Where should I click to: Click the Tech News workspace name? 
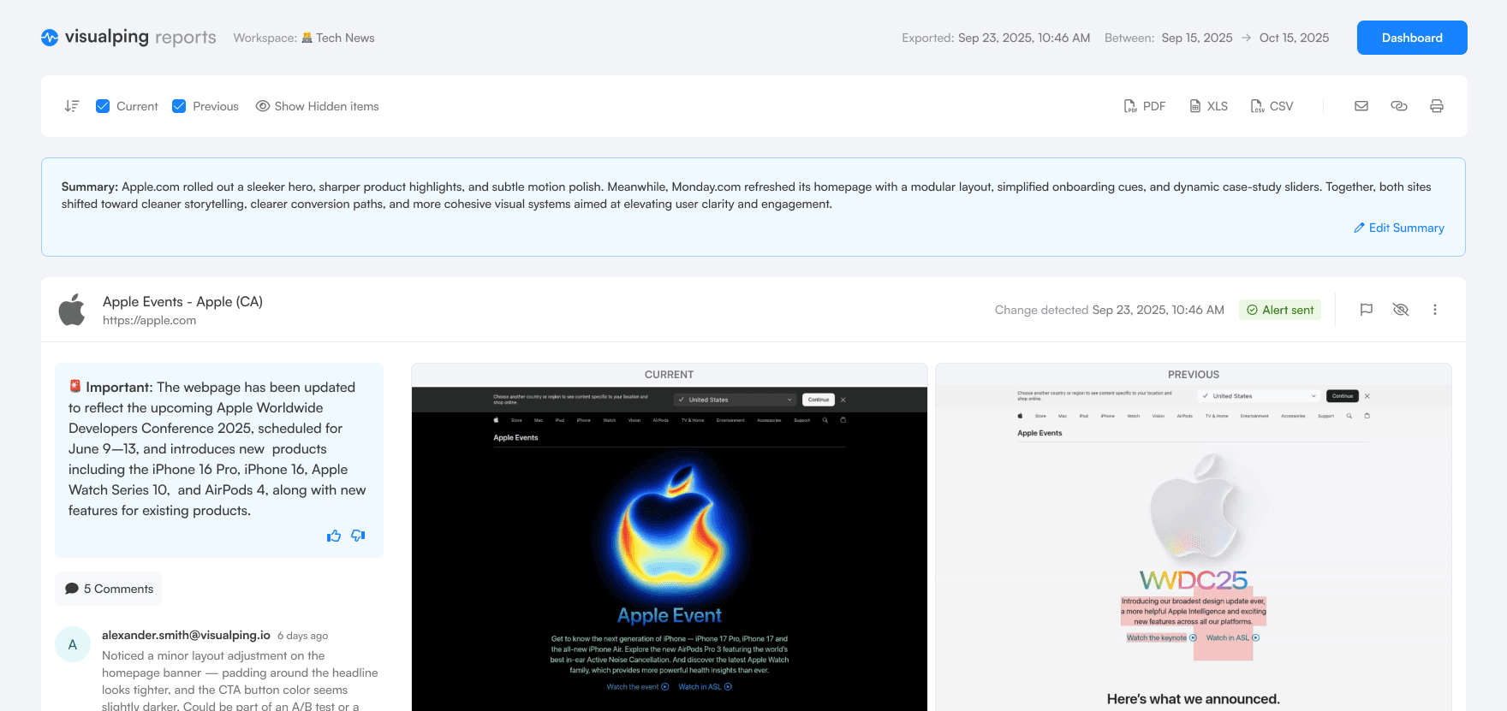click(345, 38)
